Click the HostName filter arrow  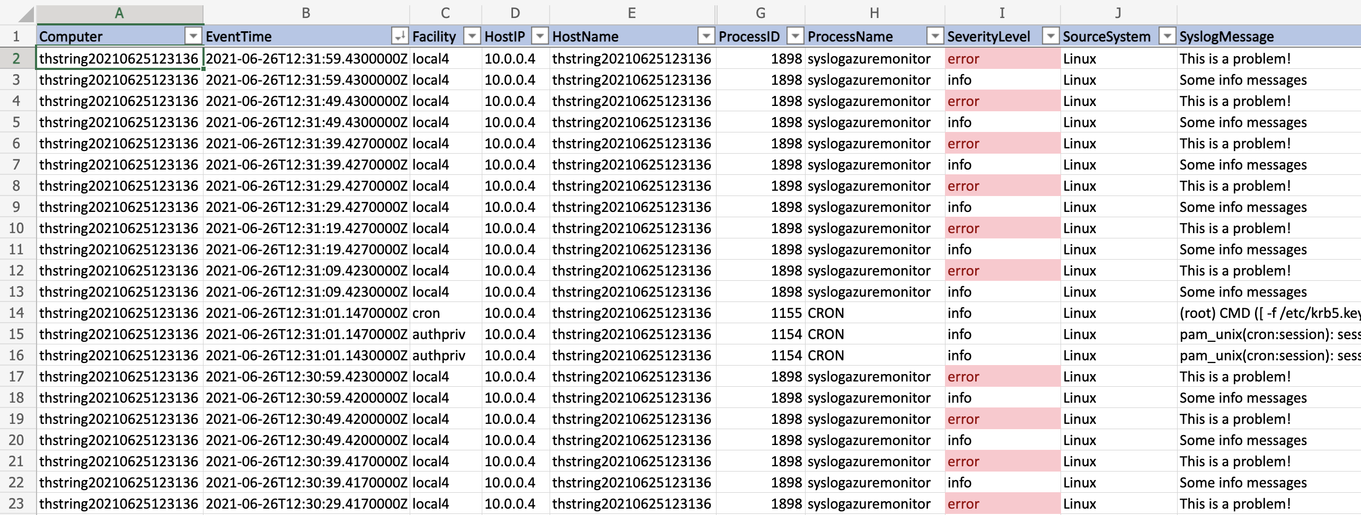click(x=705, y=36)
